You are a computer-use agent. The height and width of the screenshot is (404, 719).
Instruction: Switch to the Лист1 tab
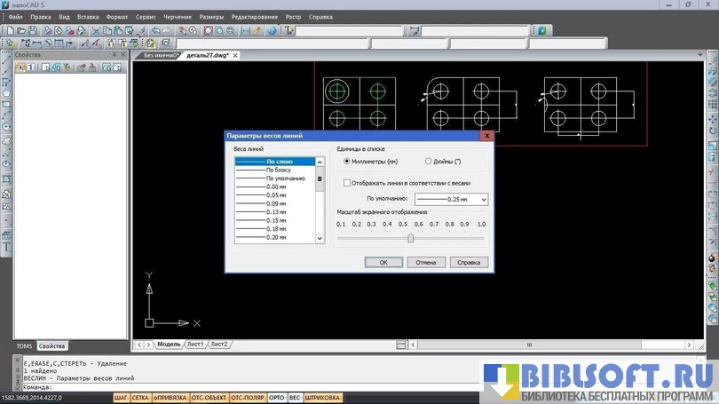point(194,344)
